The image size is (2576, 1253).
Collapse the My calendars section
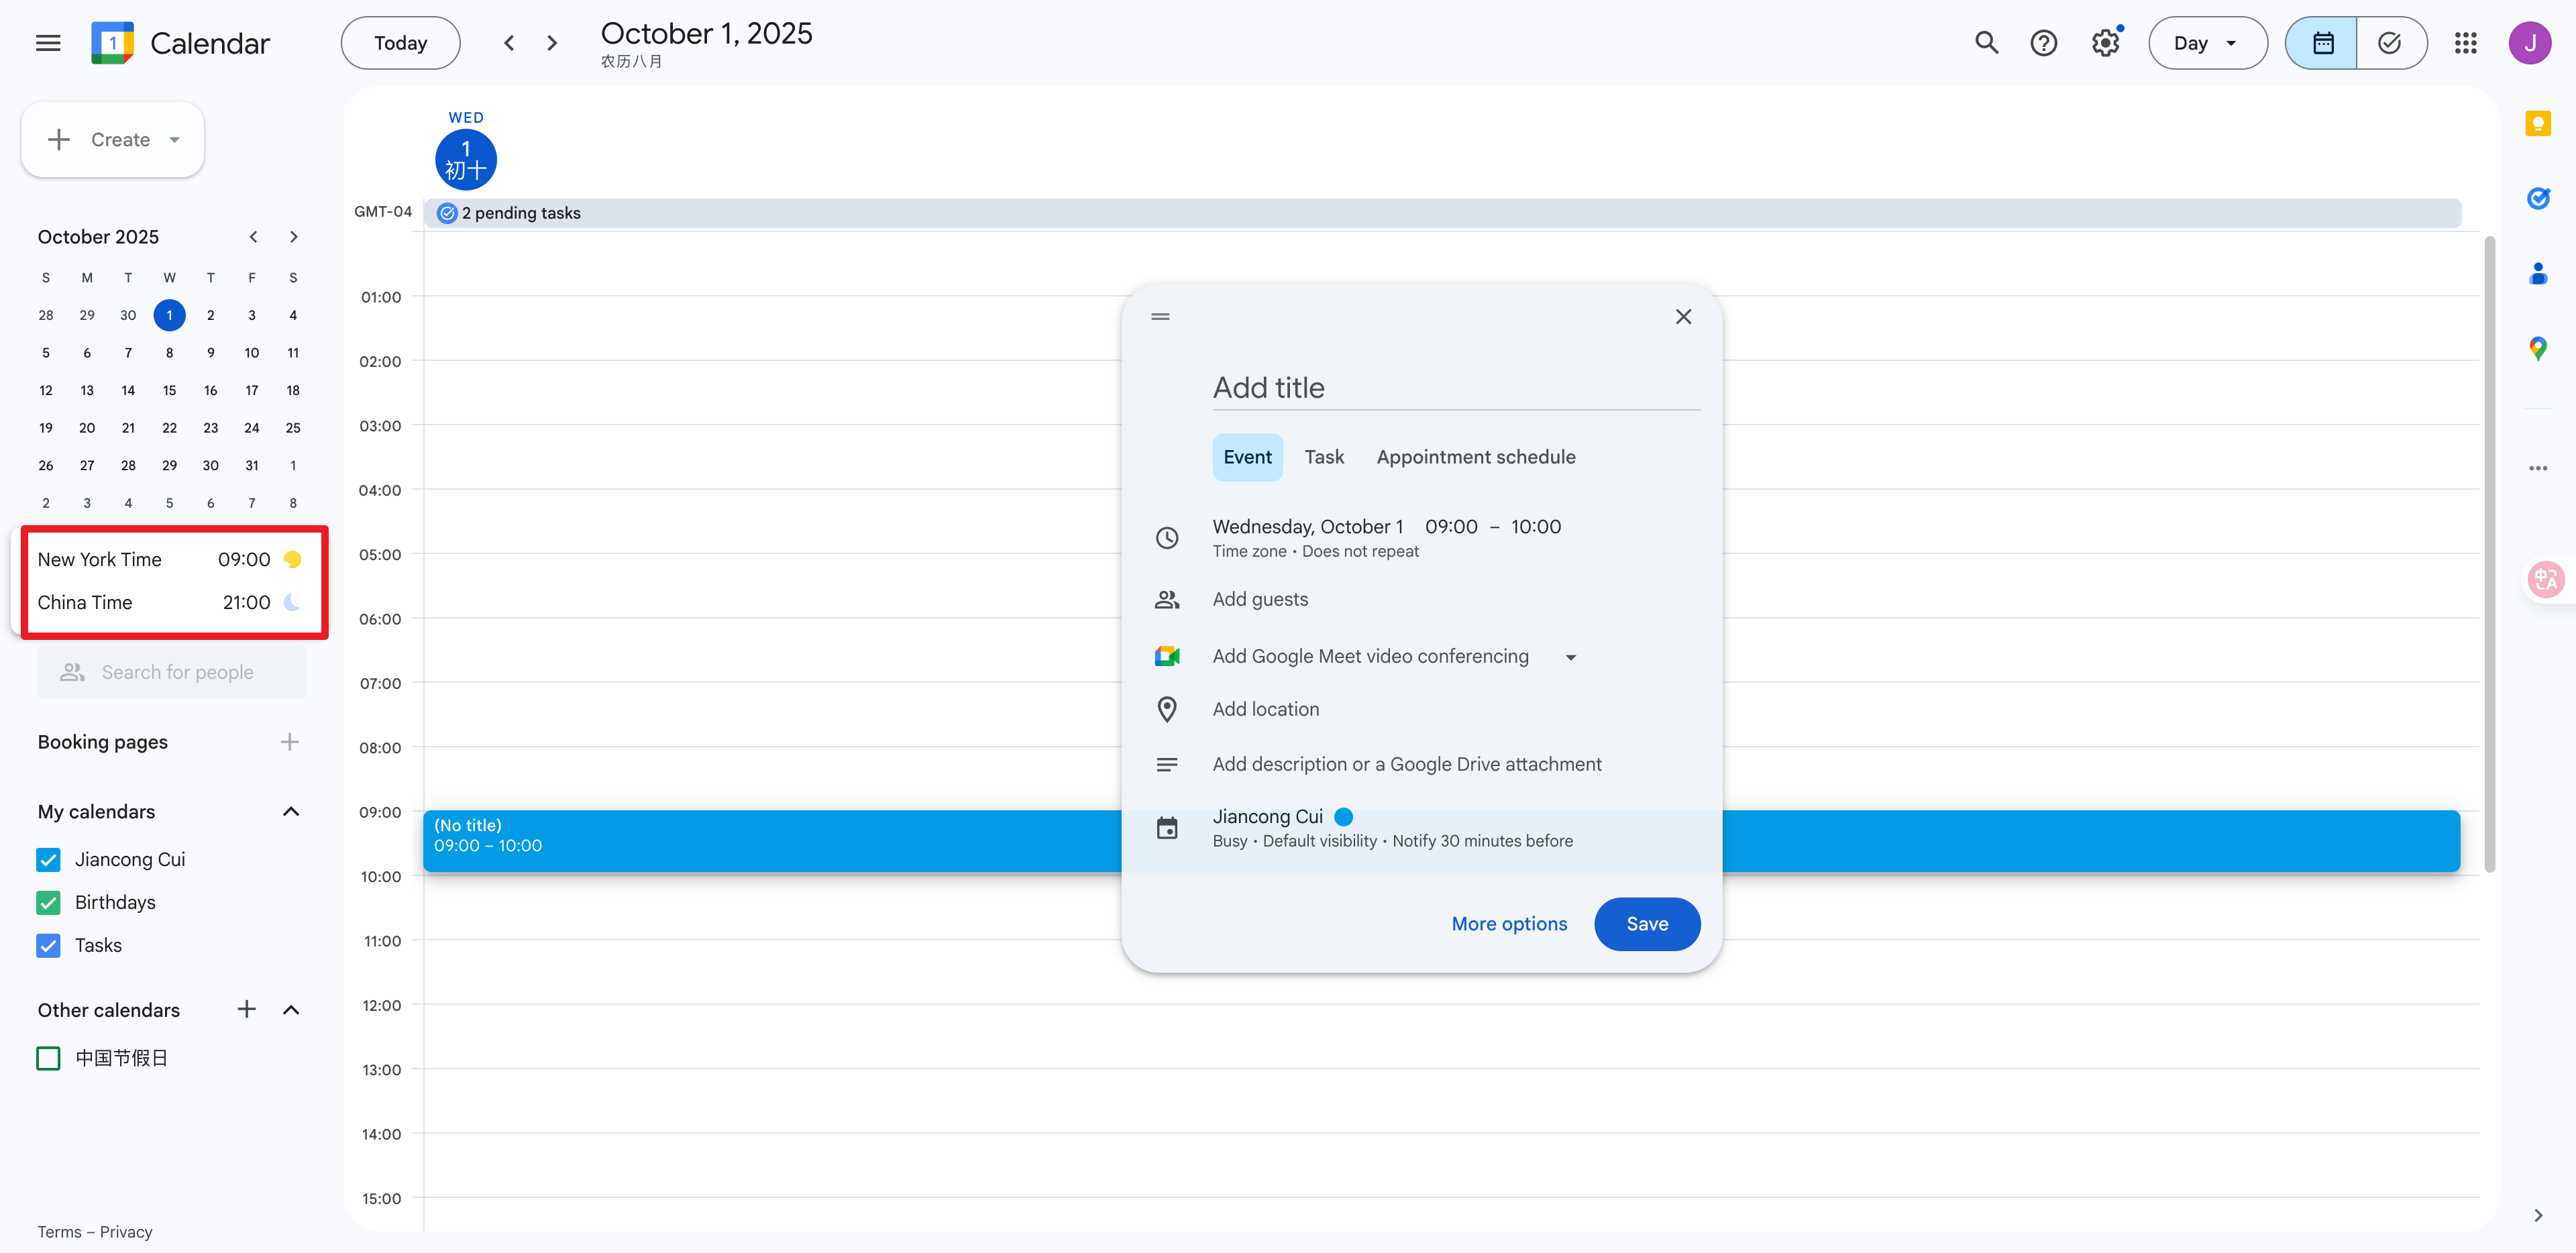point(291,811)
